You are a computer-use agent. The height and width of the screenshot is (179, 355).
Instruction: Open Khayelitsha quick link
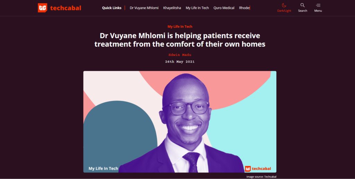(172, 8)
